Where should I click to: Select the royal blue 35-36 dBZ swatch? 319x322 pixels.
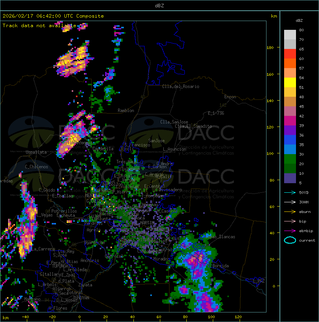coord(290,140)
